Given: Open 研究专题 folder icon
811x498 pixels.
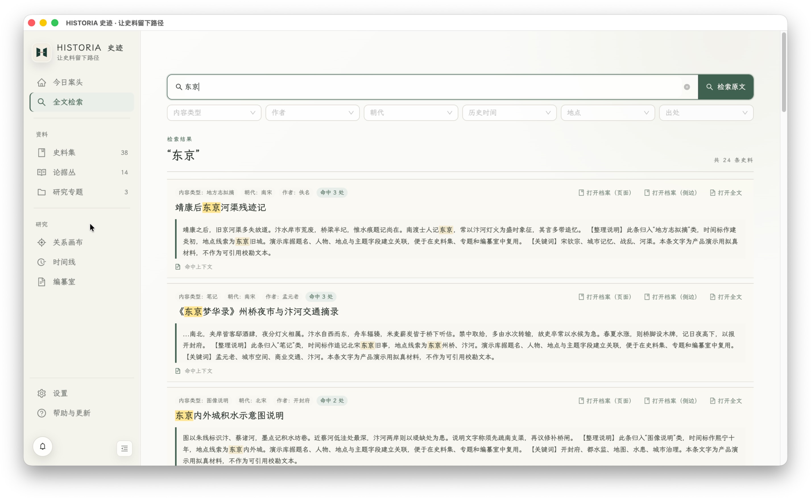Looking at the screenshot, I should point(42,192).
